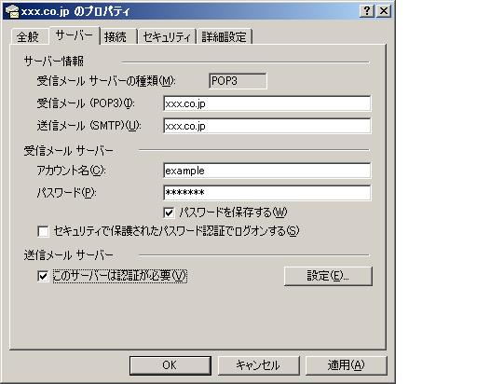The height and width of the screenshot is (384, 477).
Task: Click the 適用(A) button
Action: click(347, 365)
